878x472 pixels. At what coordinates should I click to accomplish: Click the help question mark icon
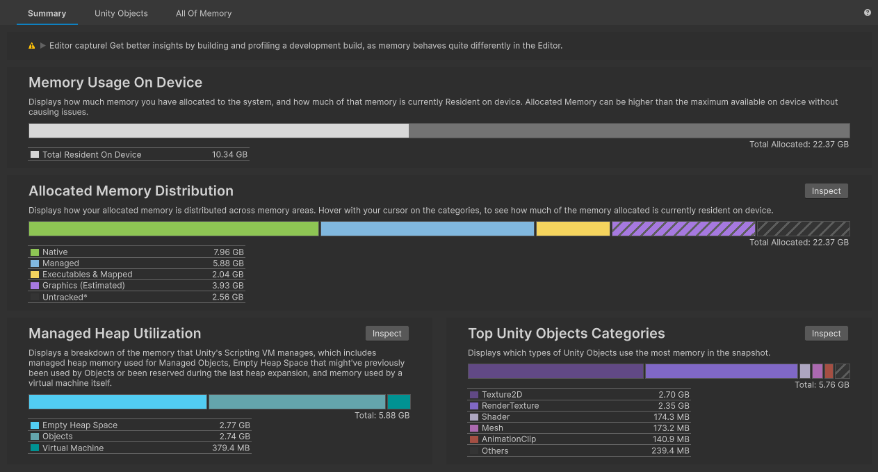(x=867, y=13)
